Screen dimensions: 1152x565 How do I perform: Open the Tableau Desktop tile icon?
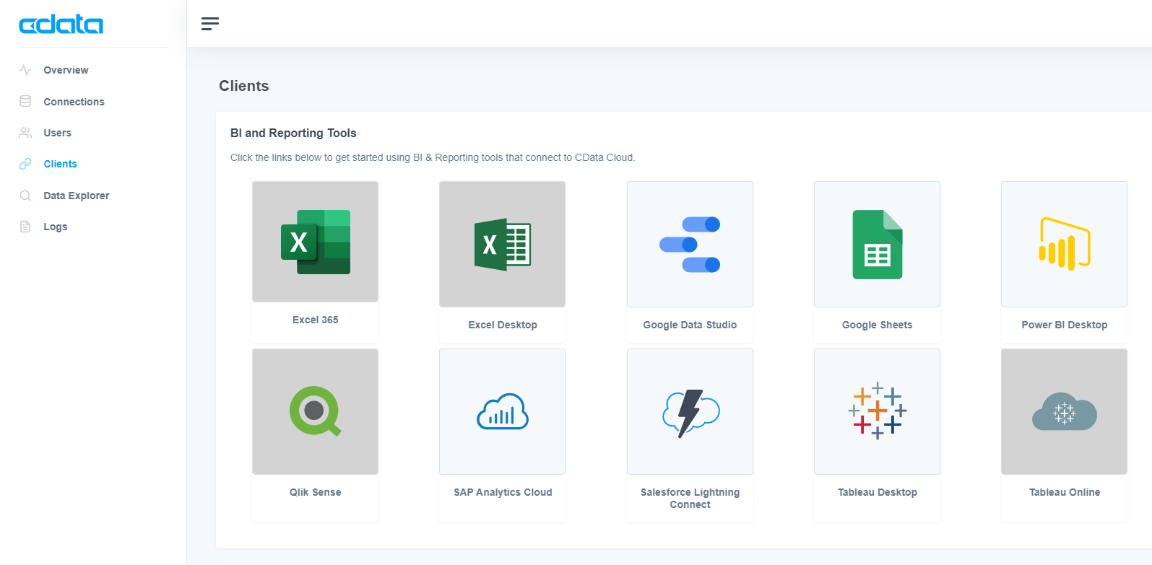point(877,411)
